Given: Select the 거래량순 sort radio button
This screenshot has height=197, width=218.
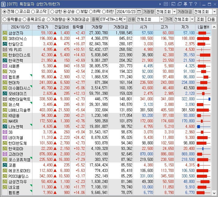Looking at the screenshot, I should (49, 19).
